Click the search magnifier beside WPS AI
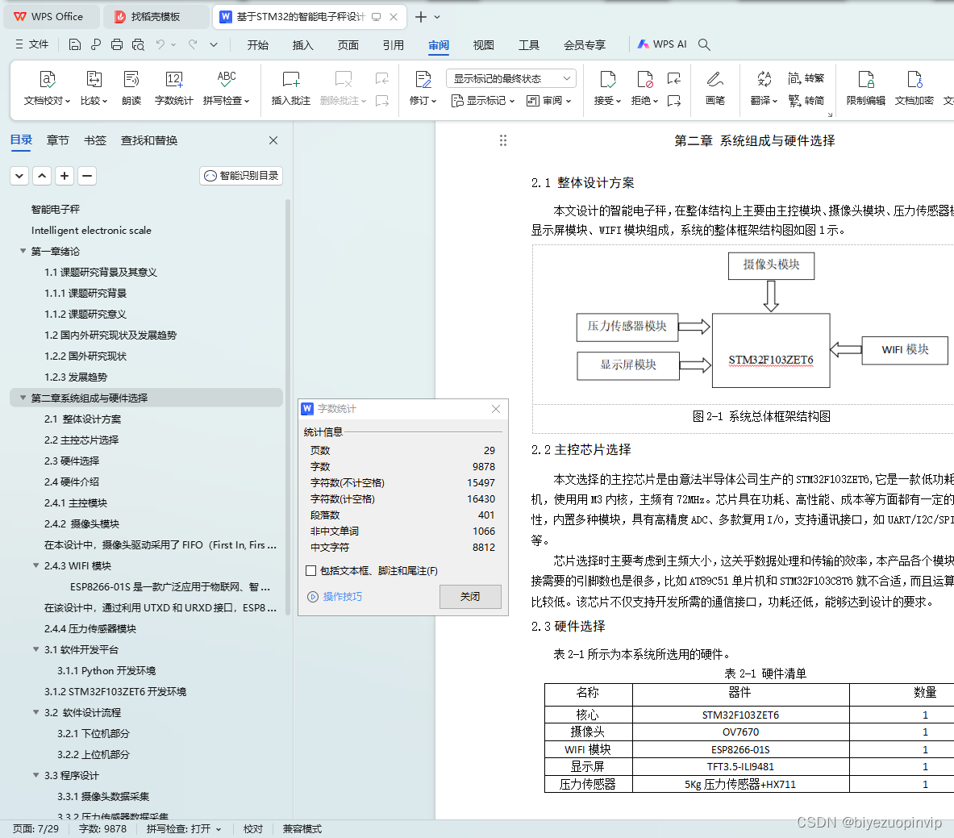954x838 pixels. [x=704, y=44]
